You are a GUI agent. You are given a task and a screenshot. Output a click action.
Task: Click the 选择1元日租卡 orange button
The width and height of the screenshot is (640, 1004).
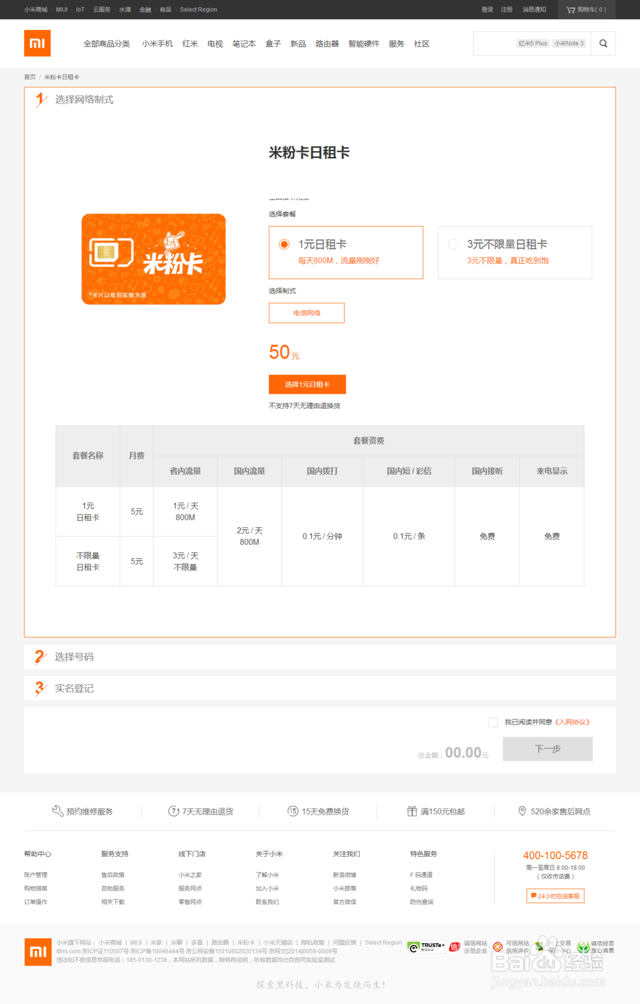click(x=307, y=384)
